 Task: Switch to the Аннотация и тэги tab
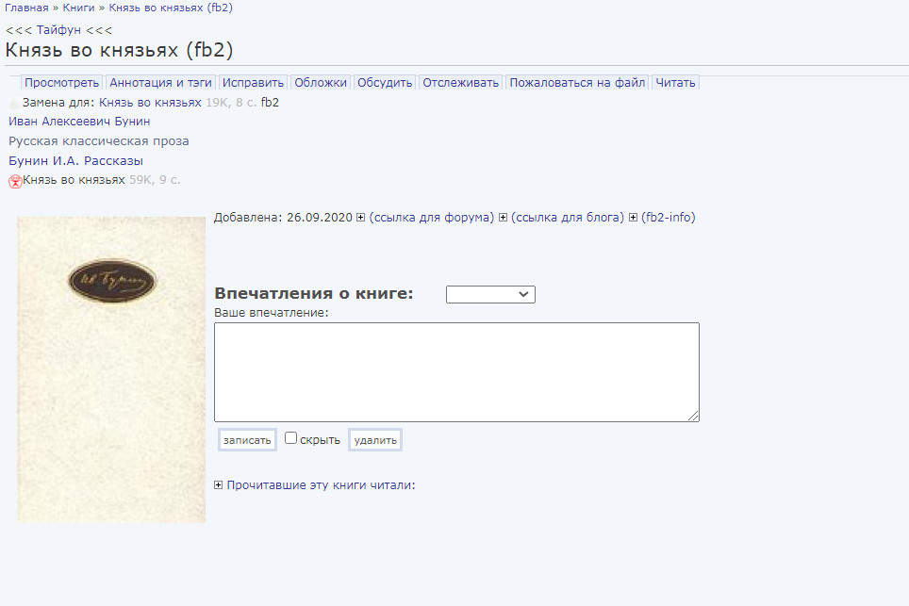click(x=161, y=83)
